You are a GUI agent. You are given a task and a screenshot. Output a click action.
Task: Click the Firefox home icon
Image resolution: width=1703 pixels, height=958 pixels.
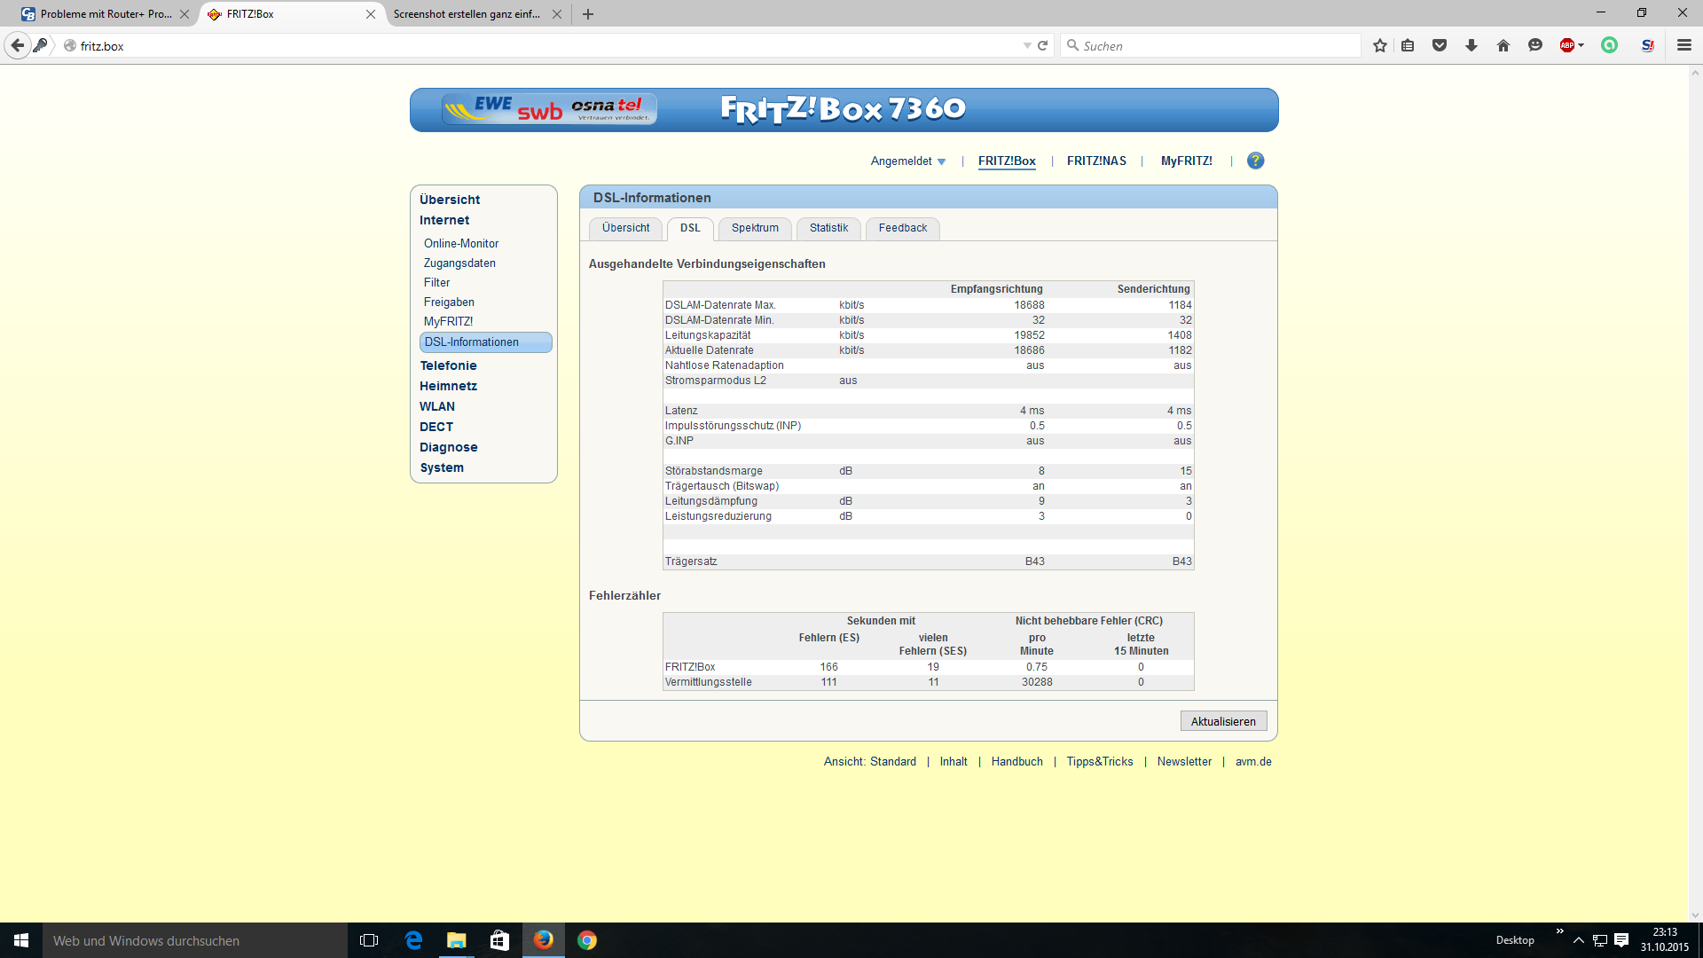click(x=1503, y=45)
